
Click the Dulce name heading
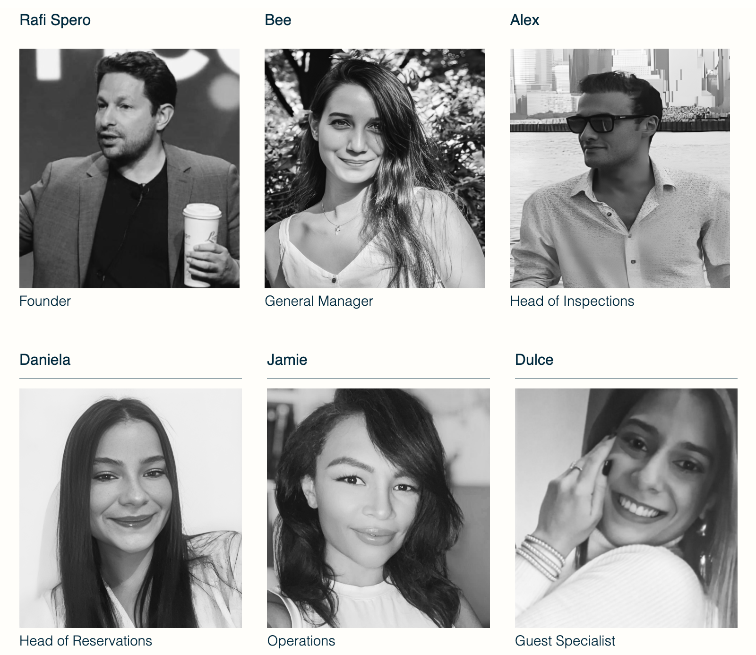pos(534,360)
